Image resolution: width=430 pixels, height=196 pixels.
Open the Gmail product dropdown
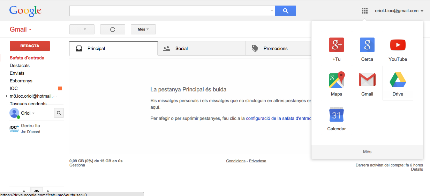click(21, 30)
